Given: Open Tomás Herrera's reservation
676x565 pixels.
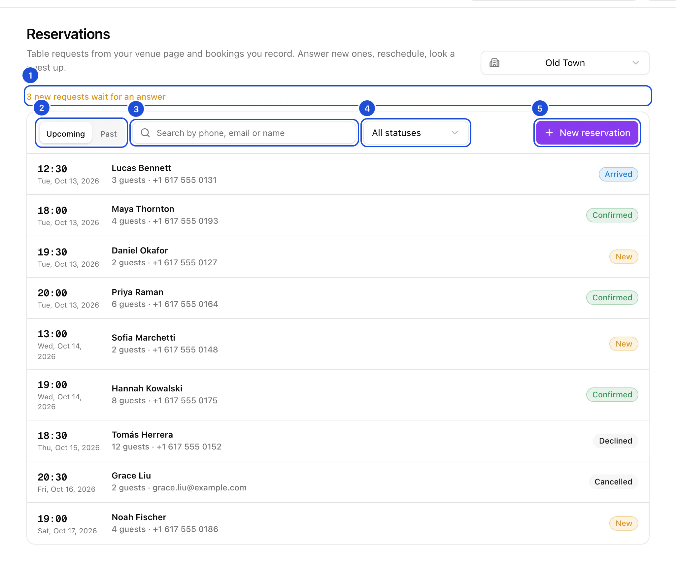Looking at the screenshot, I should pos(338,441).
